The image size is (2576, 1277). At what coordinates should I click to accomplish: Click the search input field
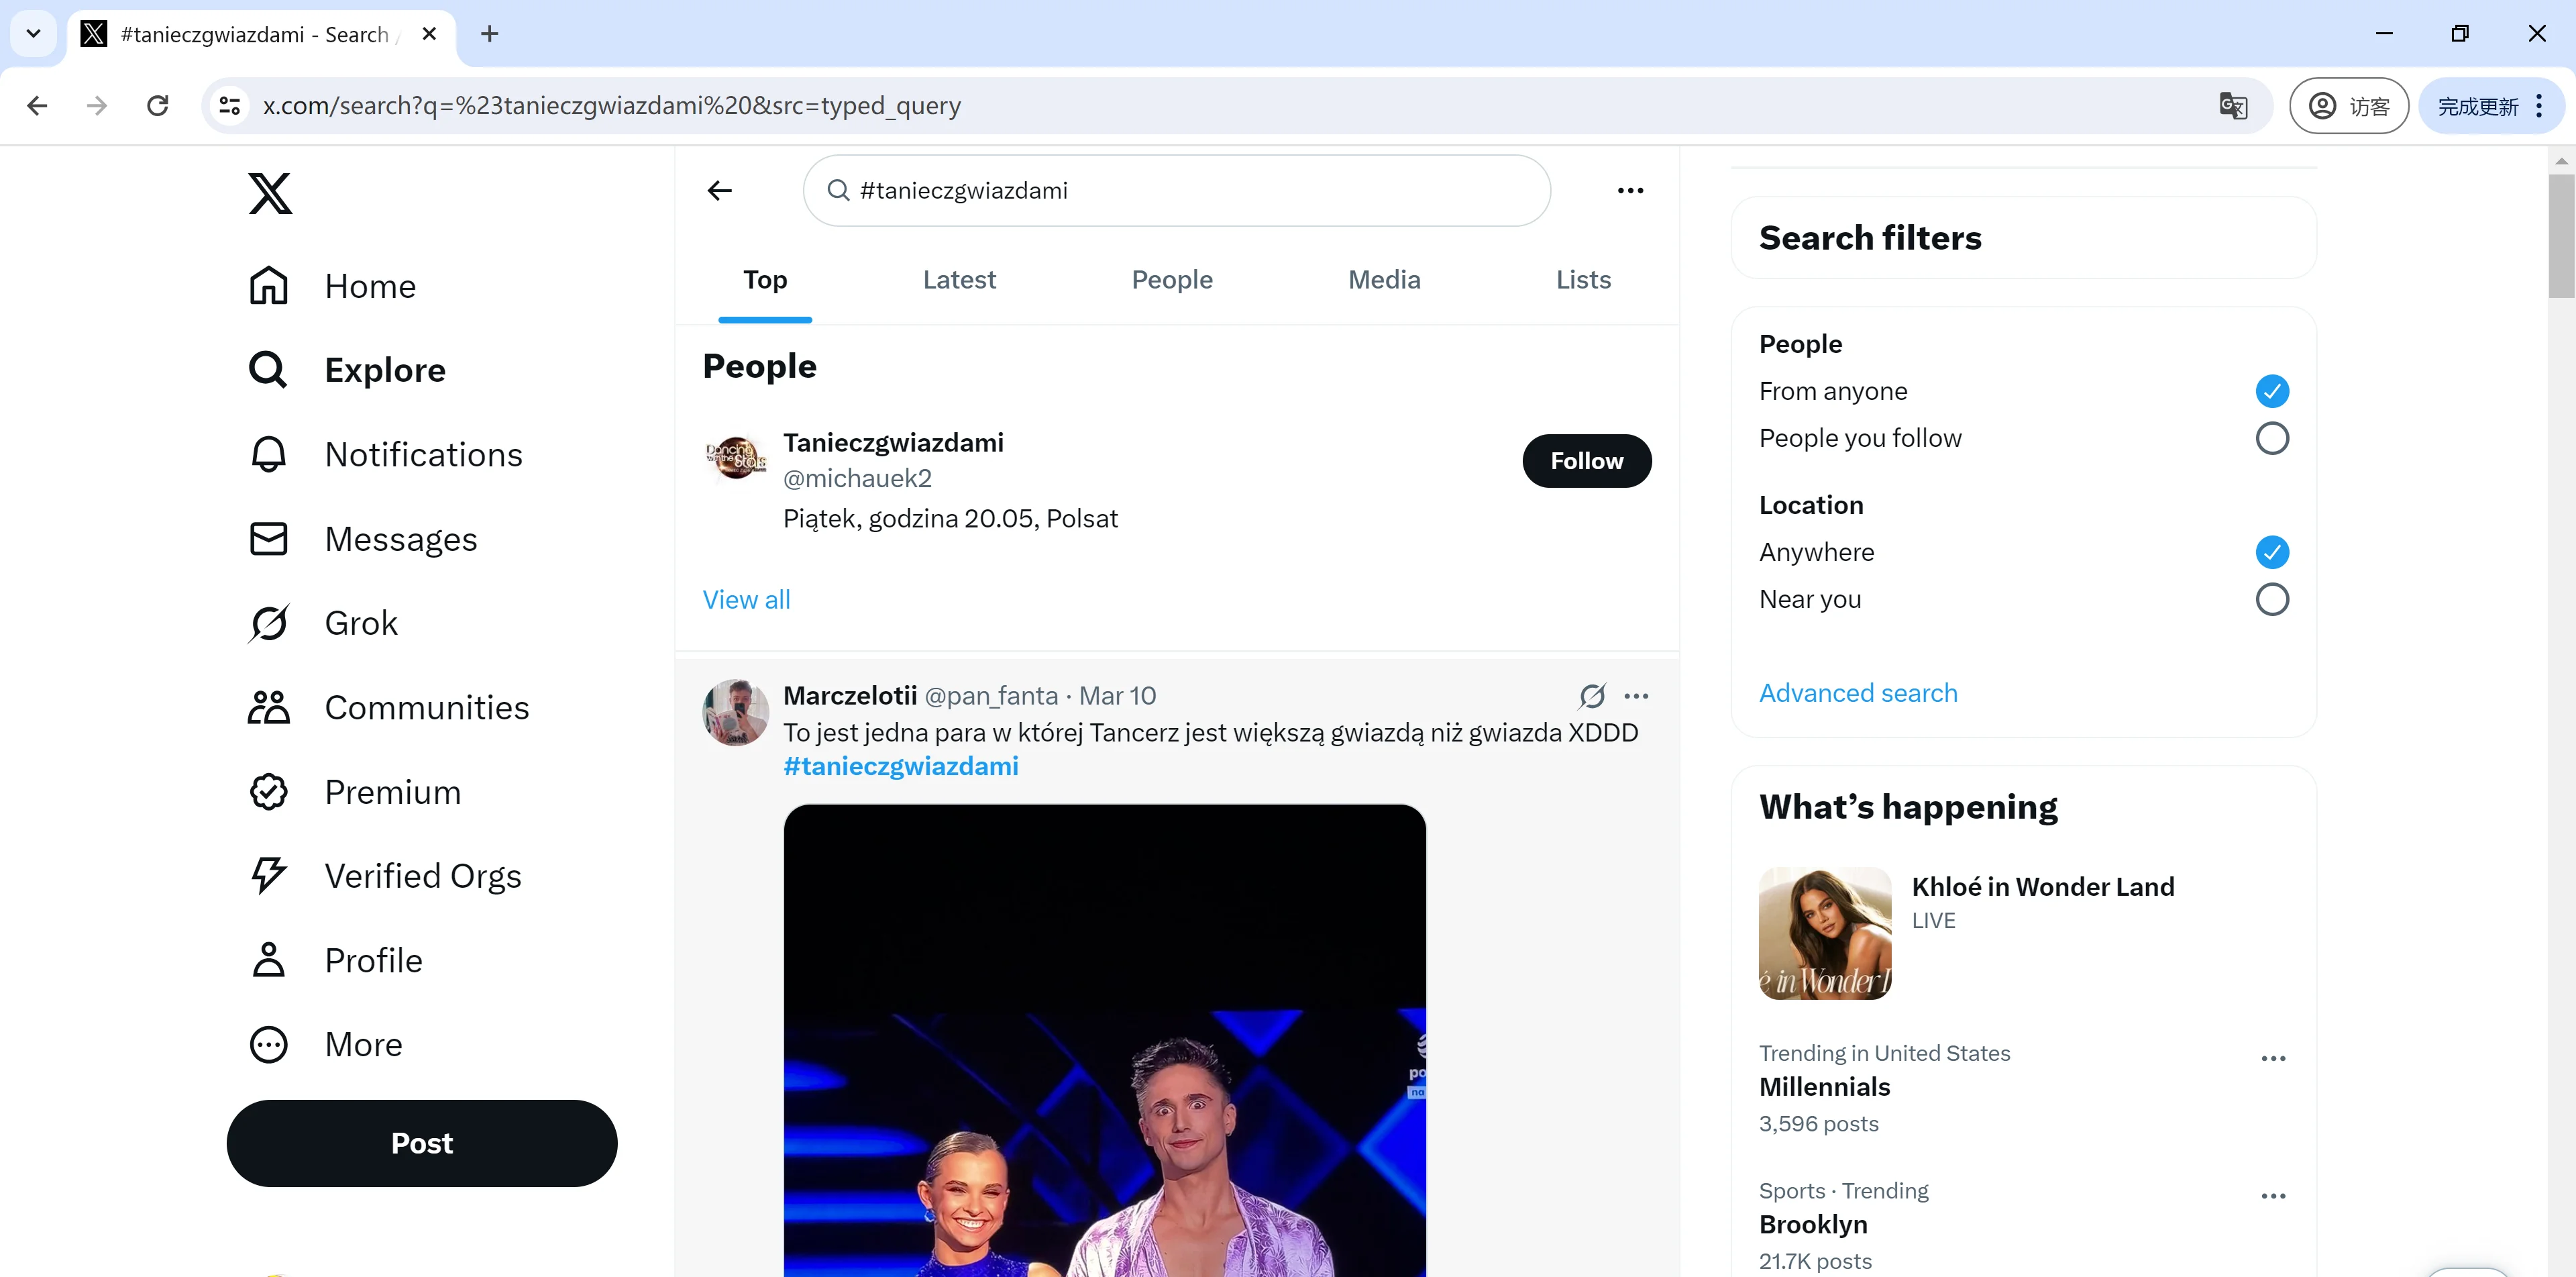pos(1175,189)
